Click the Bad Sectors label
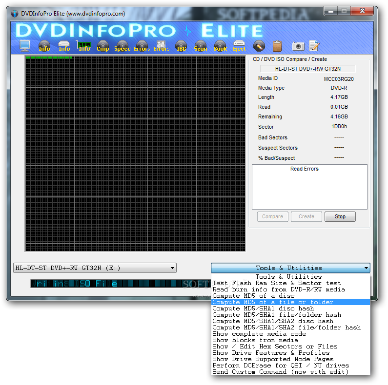The image size is (388, 385). 273,137
